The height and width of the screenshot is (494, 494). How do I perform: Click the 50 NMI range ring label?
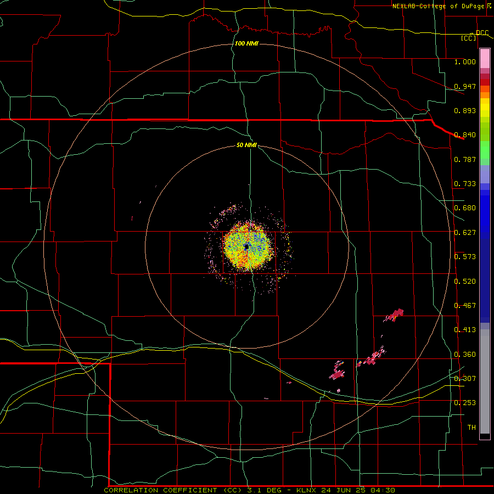pyautogui.click(x=246, y=145)
